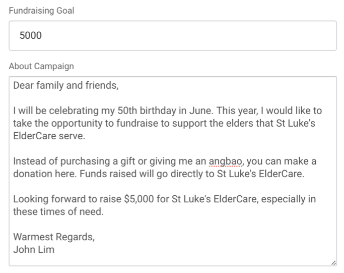344x273 pixels.
Task: Click the resize handle of About Campaign textarea
Action: (x=333, y=263)
